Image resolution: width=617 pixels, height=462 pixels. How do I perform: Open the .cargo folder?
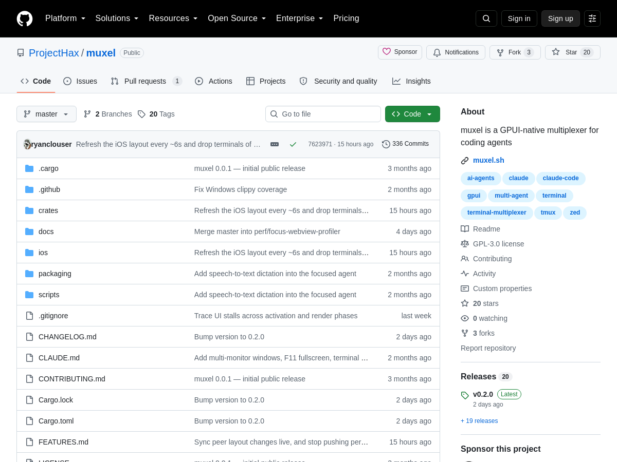click(48, 168)
